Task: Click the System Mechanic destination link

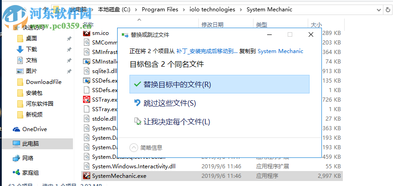Action: click(280, 51)
